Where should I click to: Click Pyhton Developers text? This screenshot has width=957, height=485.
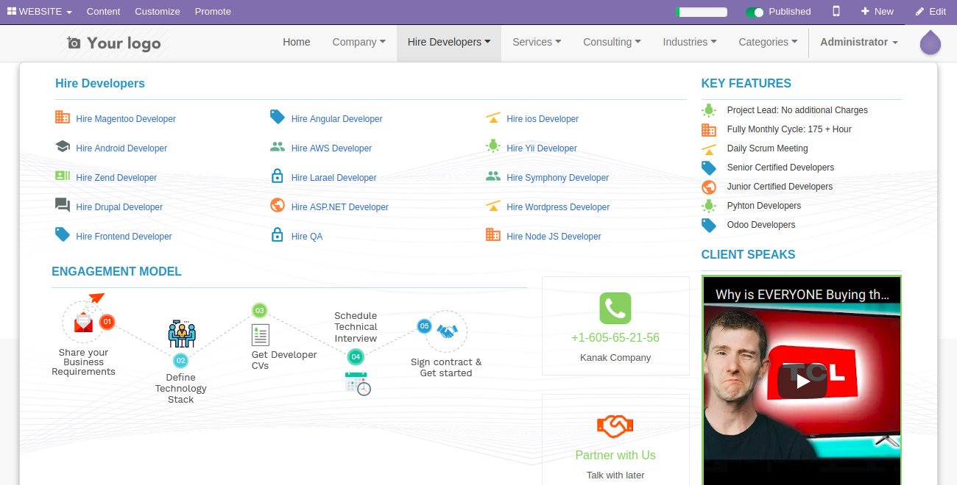(763, 206)
